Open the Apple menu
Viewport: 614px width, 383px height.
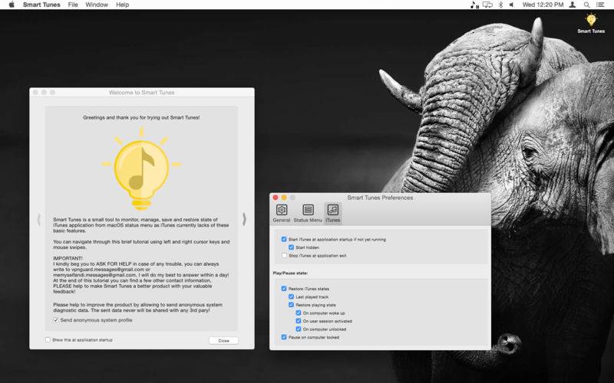click(x=12, y=5)
